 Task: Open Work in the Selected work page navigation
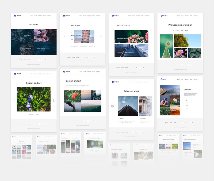129,82
